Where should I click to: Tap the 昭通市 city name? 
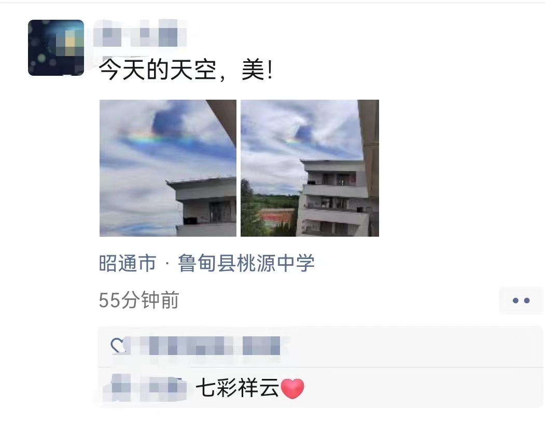[128, 263]
